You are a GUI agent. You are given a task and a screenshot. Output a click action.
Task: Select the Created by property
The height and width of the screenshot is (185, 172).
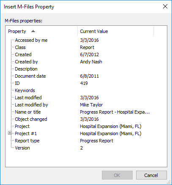(26, 62)
